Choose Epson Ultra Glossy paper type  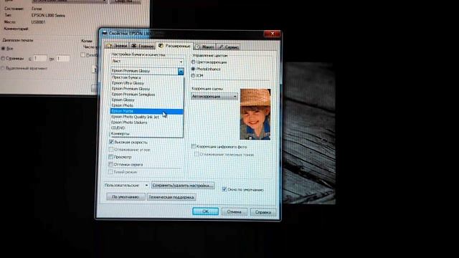146,83
